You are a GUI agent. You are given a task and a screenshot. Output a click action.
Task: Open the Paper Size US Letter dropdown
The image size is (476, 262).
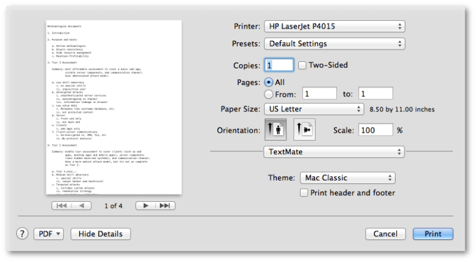click(x=314, y=109)
